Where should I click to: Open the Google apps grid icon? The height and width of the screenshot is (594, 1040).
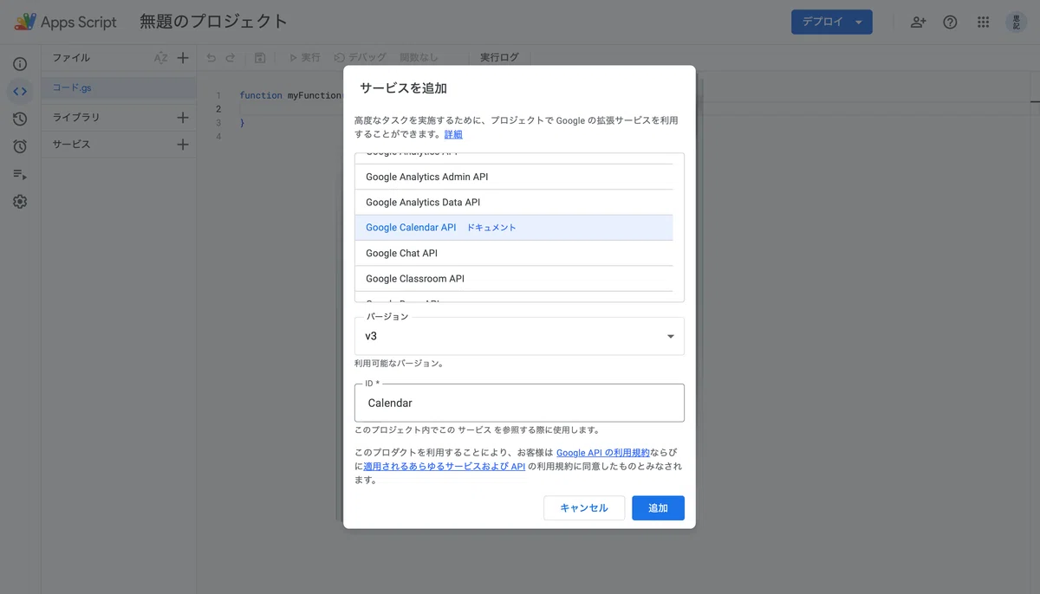point(983,23)
